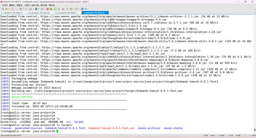Switch to the docker03 192.168.8.17 tab
The width and height of the screenshot is (256, 138).
(68, 13)
